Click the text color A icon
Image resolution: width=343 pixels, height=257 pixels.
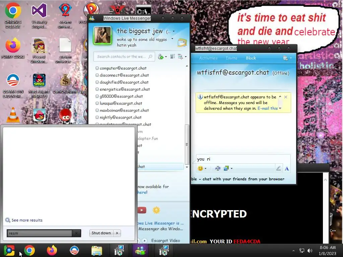pyautogui.click(x=287, y=169)
